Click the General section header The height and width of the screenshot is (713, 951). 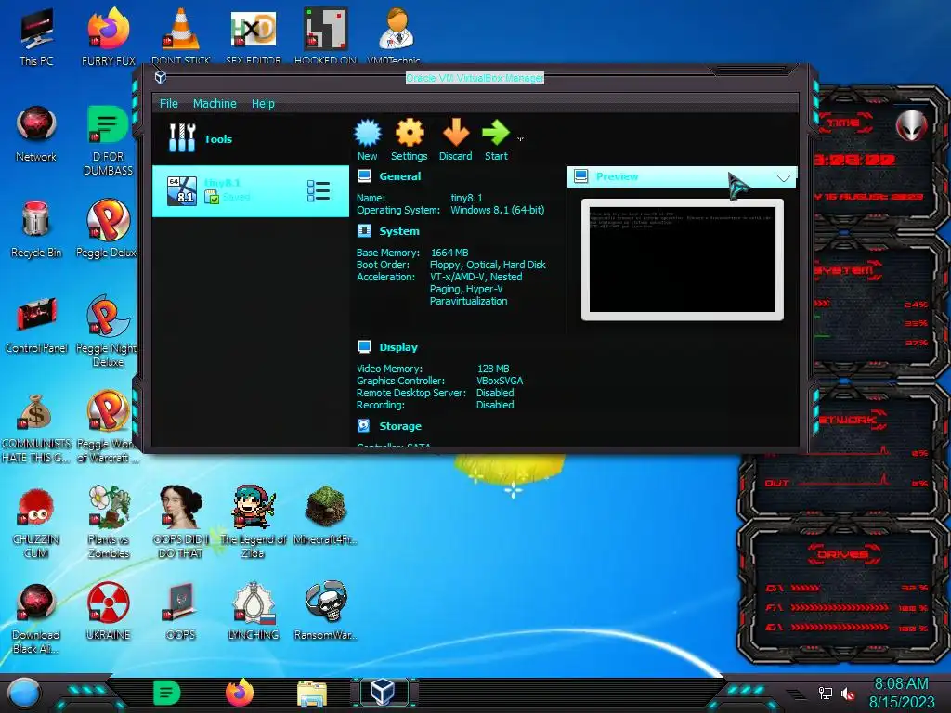click(399, 176)
